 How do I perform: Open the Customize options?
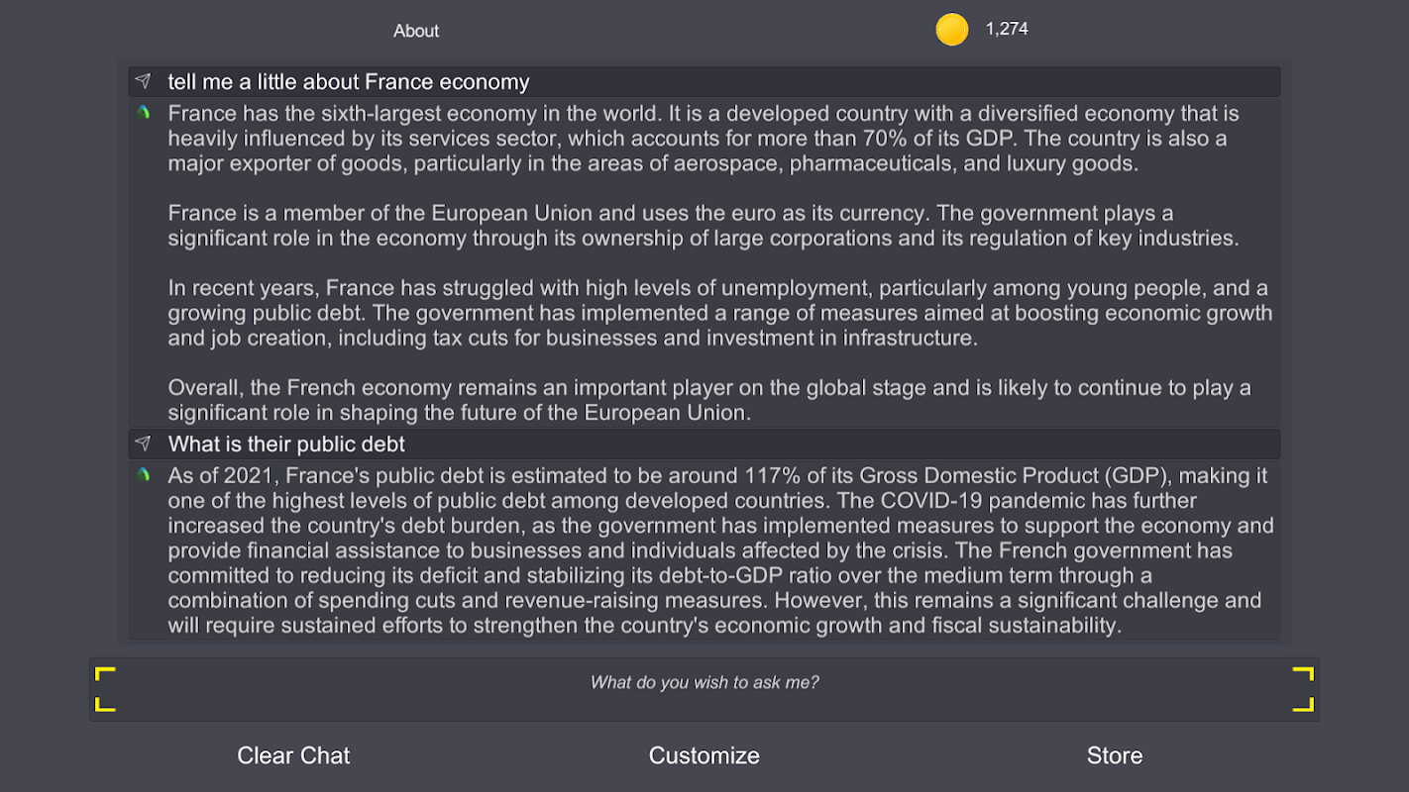(704, 755)
